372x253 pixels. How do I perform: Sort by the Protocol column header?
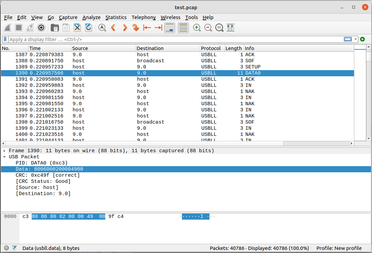[x=212, y=48]
